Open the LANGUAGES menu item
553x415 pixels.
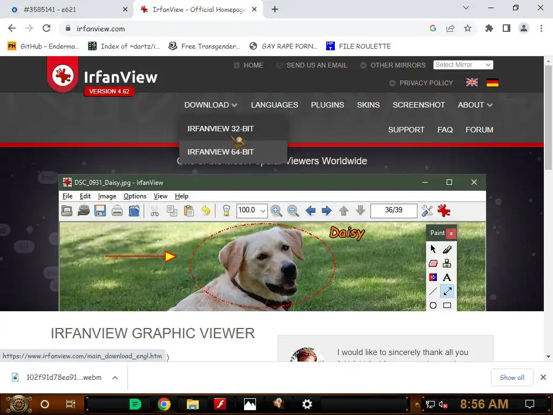[x=274, y=105]
